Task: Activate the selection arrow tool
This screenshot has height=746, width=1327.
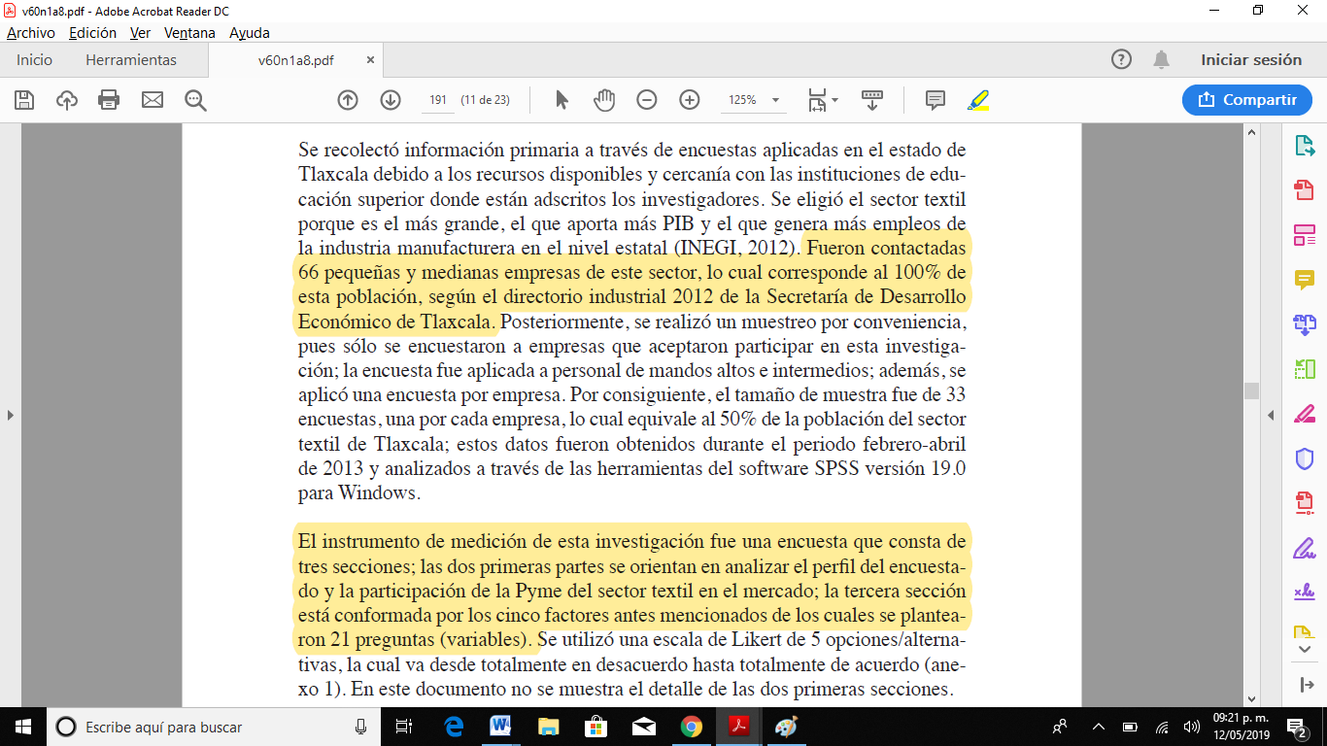Action: click(x=561, y=100)
